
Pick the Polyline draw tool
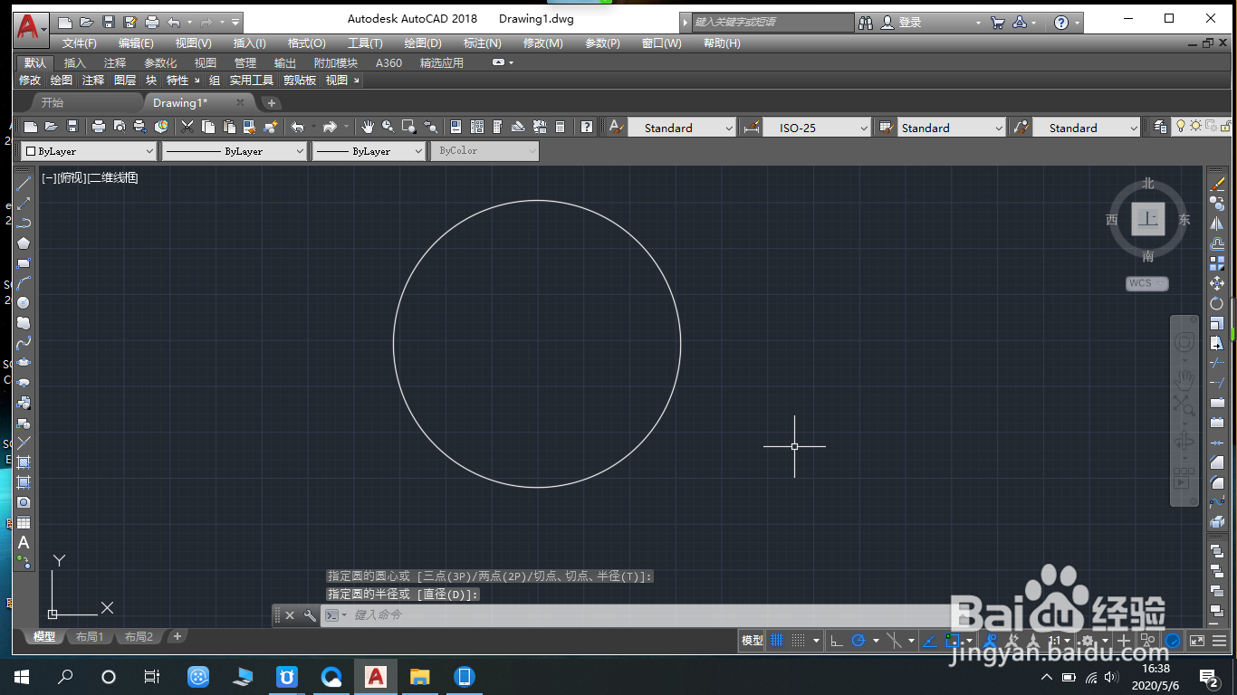coord(24,223)
